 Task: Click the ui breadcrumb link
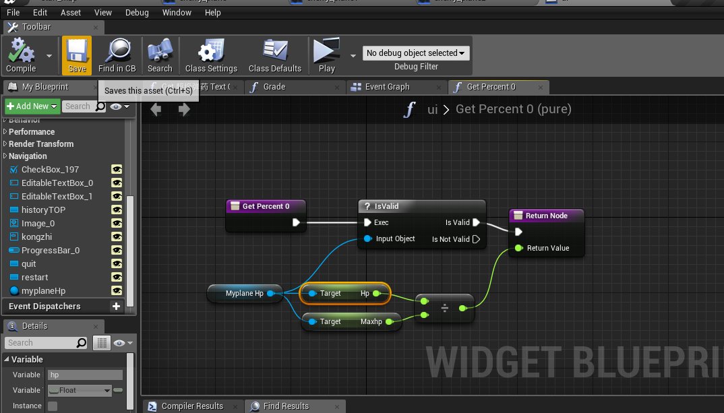point(432,109)
